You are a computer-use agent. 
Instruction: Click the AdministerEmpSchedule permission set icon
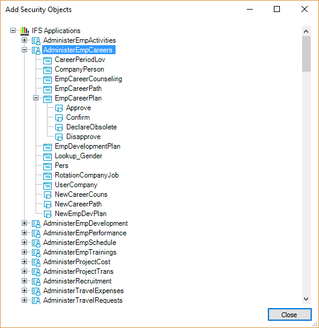36,243
